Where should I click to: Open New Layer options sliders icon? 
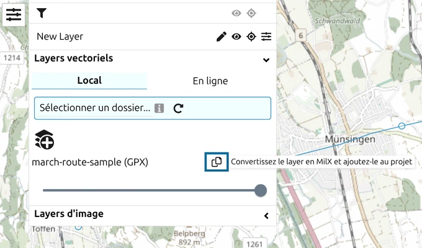(266, 37)
